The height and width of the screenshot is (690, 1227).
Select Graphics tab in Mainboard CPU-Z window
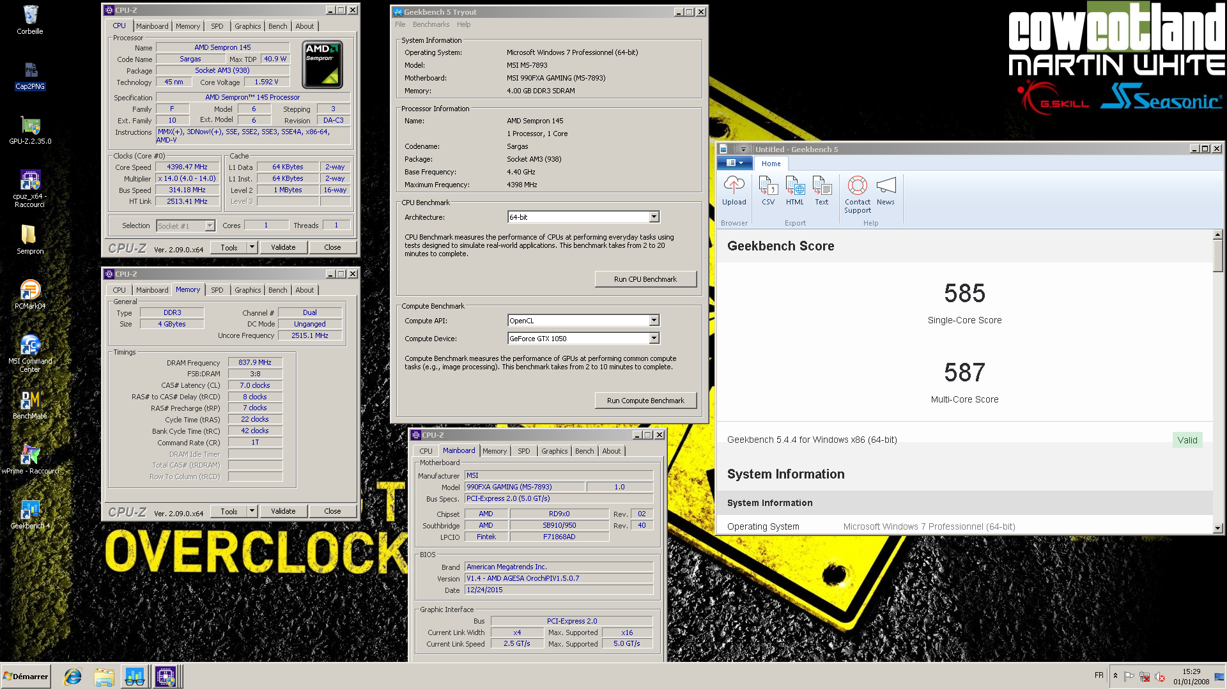(x=554, y=451)
